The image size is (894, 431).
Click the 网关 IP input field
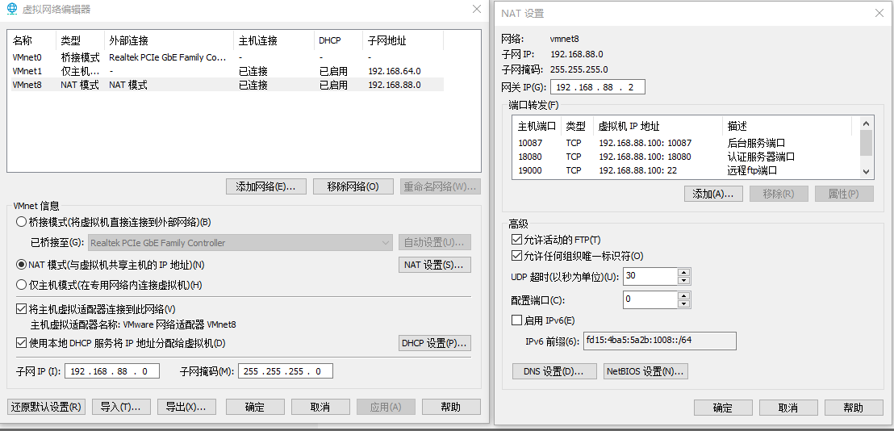[x=598, y=87]
